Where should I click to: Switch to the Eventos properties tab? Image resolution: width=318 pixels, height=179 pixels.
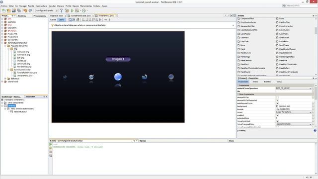pyautogui.click(x=267, y=82)
